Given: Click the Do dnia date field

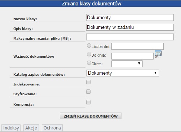Looking at the screenshot, I should coord(132,56).
